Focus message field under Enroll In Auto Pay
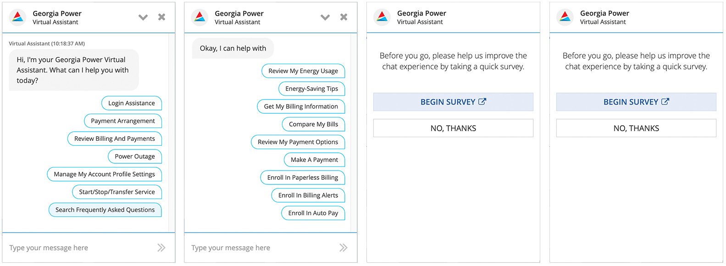This screenshot has width=726, height=266. 261,248
